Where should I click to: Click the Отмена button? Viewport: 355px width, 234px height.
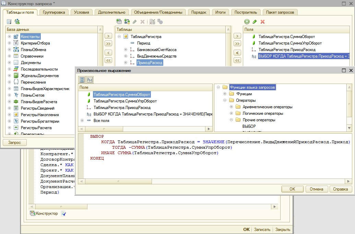click(316, 189)
